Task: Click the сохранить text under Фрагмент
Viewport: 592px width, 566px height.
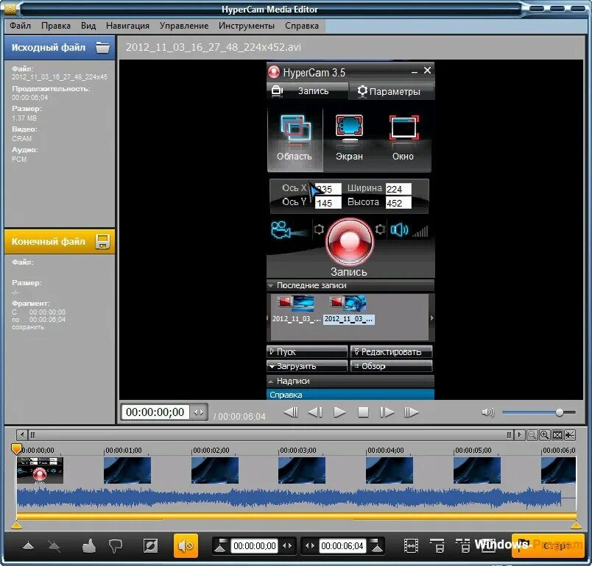Action: click(28, 327)
